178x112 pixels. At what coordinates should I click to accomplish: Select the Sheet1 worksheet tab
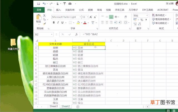click(x=54, y=106)
